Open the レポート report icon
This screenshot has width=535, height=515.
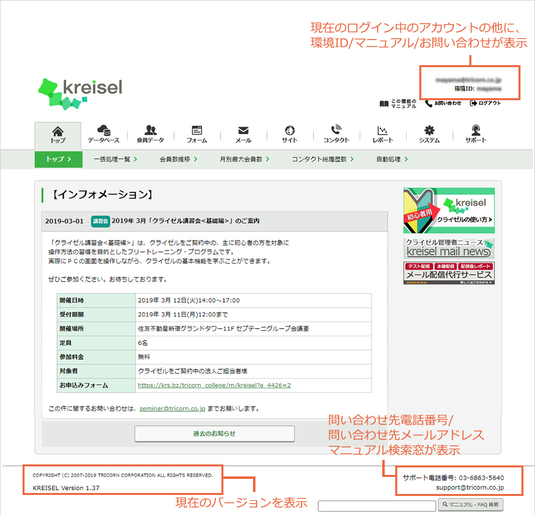click(383, 134)
